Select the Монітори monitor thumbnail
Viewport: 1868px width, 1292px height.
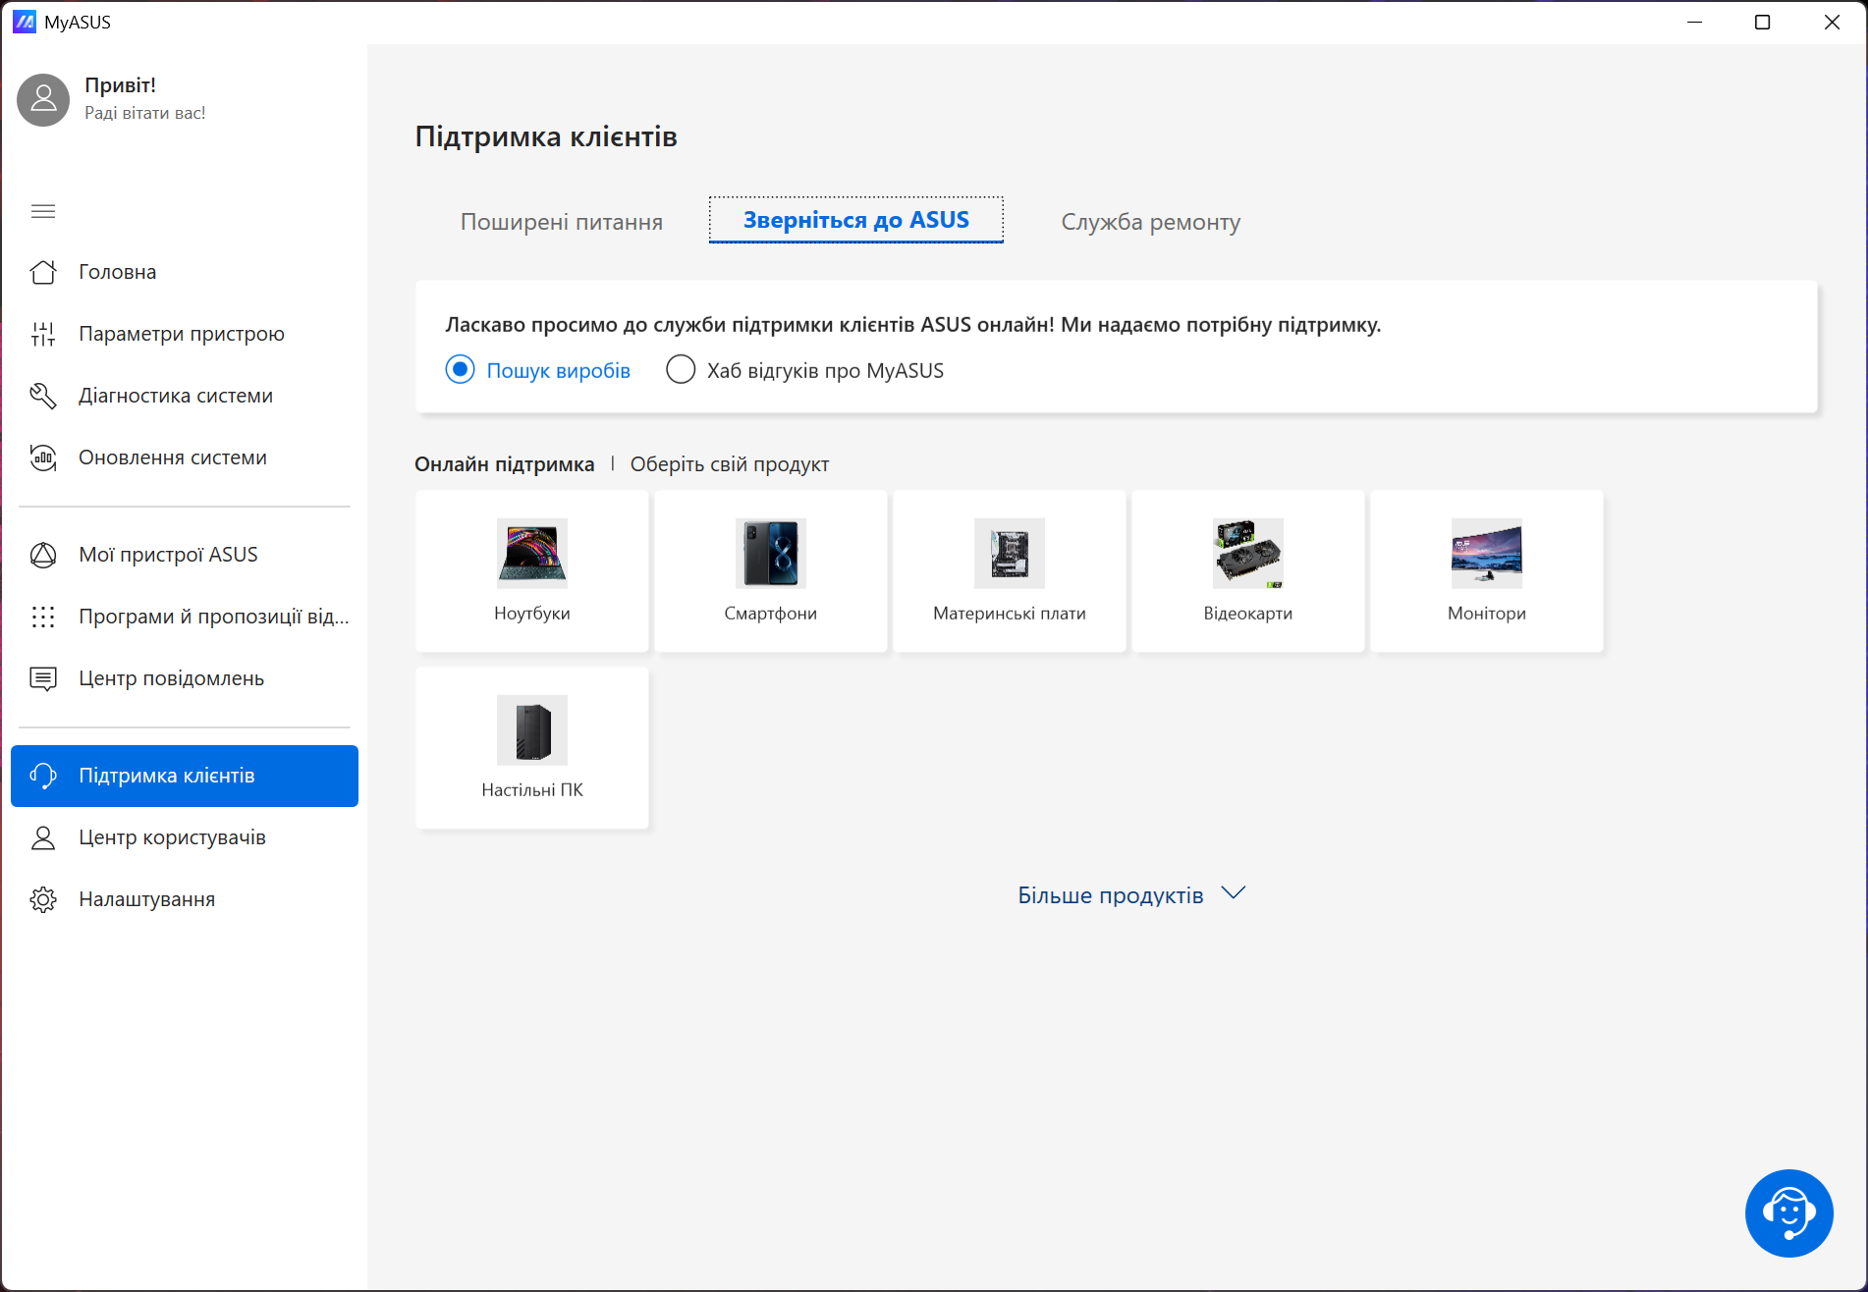pyautogui.click(x=1487, y=553)
